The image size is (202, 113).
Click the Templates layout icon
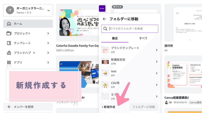9,43
